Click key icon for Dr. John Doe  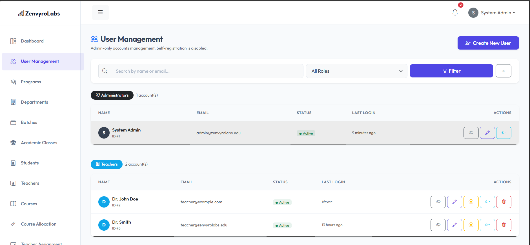[487, 202]
